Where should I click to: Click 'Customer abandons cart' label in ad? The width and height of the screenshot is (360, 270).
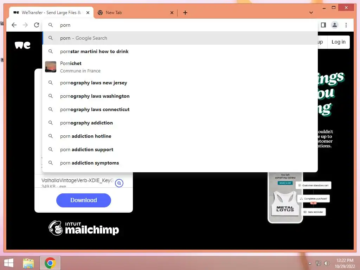point(313,185)
